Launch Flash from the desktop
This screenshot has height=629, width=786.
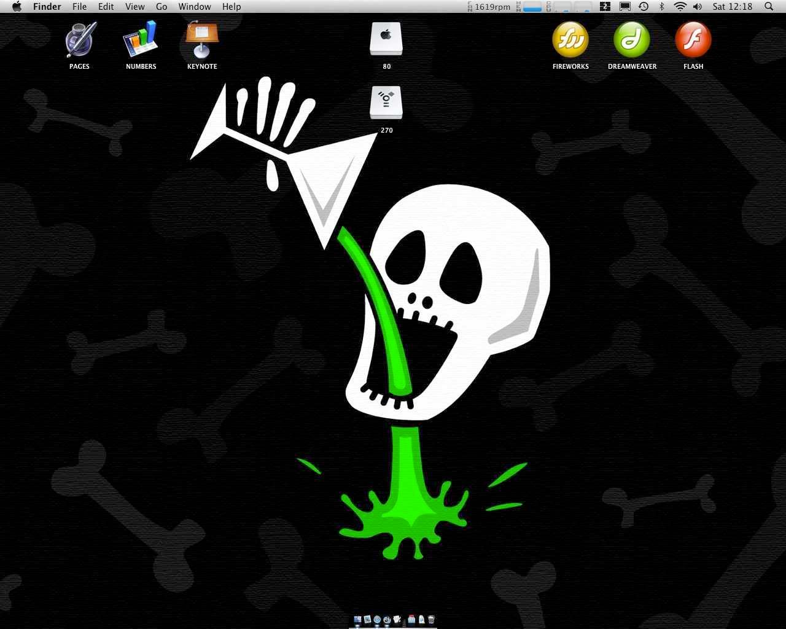coord(693,40)
